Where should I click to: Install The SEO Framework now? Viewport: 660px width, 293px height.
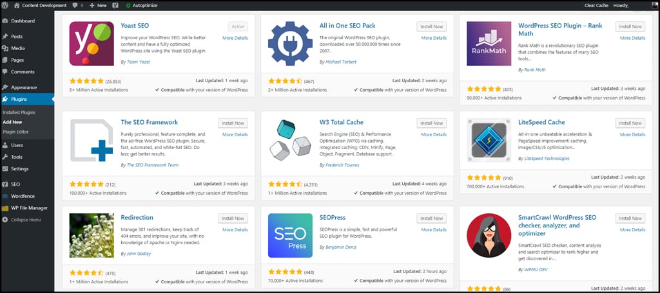(x=233, y=123)
